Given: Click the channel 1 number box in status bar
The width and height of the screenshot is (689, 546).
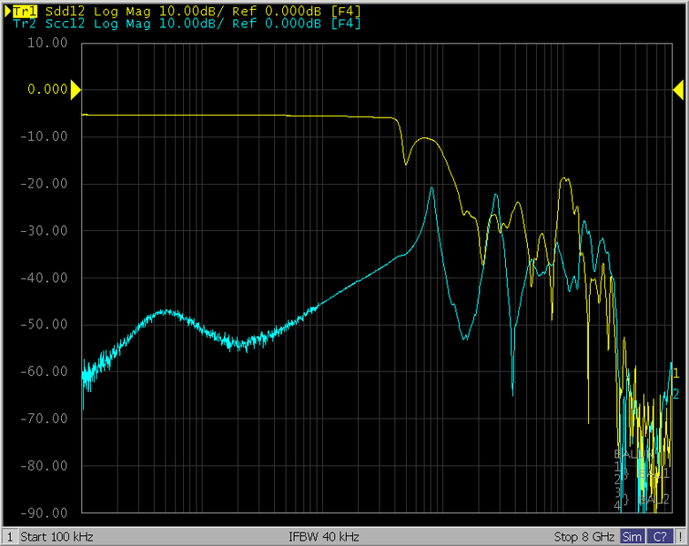Looking at the screenshot, I should 9,537.
